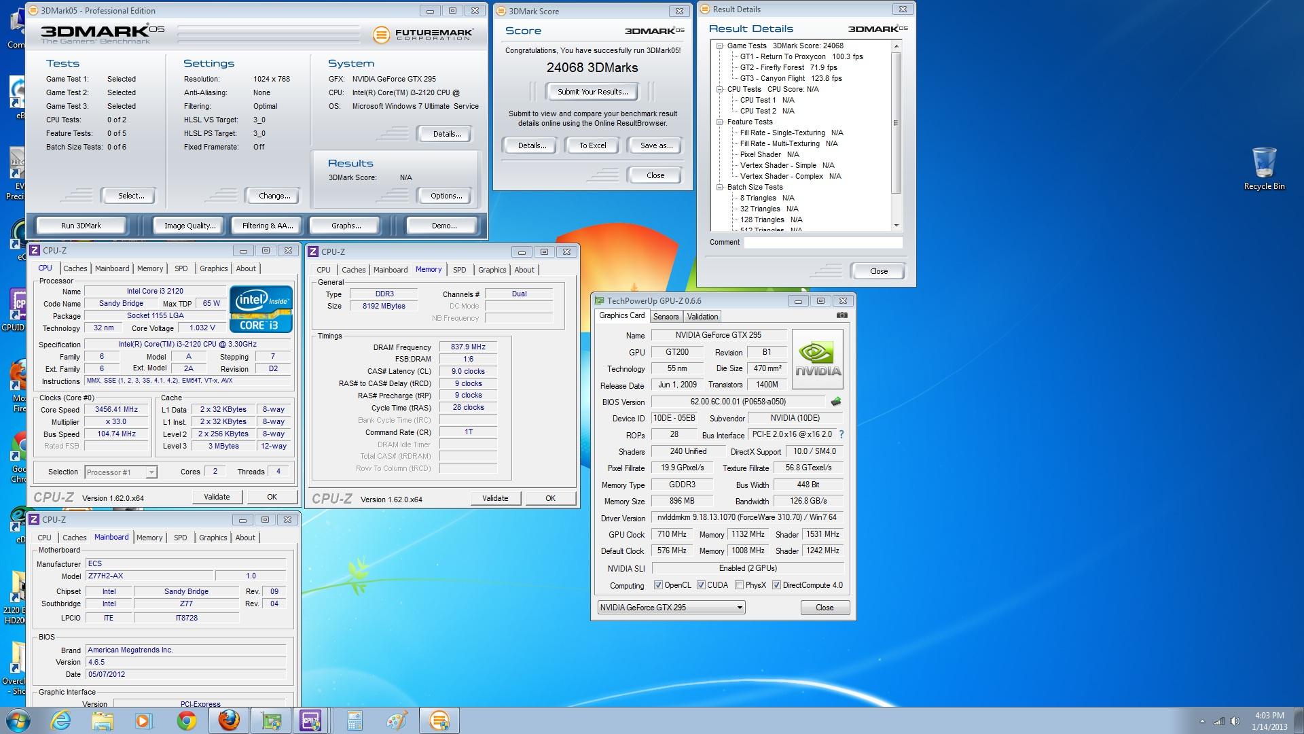Collapse the CPU Tests tree node
Viewport: 1304px width, 734px height.
(x=720, y=89)
